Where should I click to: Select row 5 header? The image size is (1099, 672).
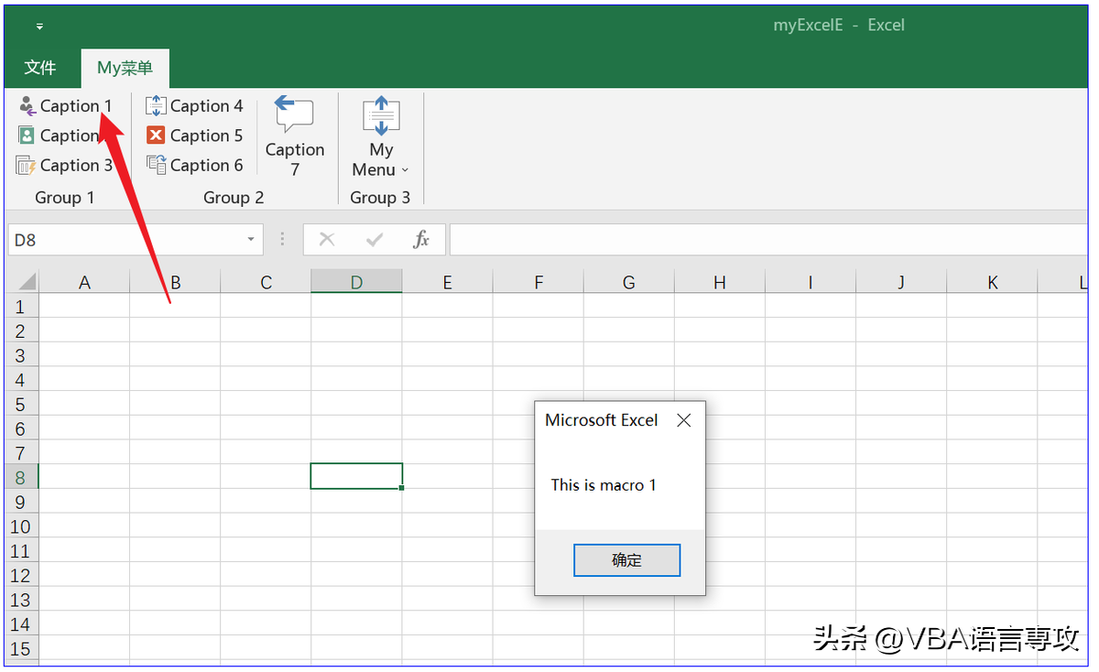click(22, 404)
